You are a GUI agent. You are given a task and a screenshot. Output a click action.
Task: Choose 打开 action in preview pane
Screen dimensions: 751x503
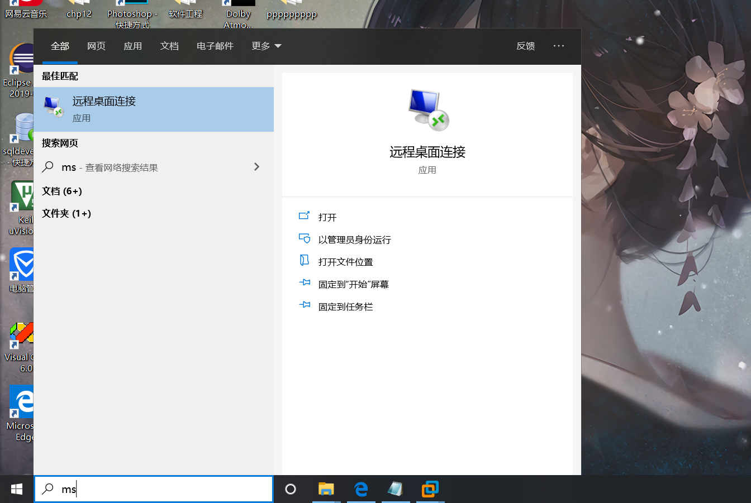pos(327,217)
